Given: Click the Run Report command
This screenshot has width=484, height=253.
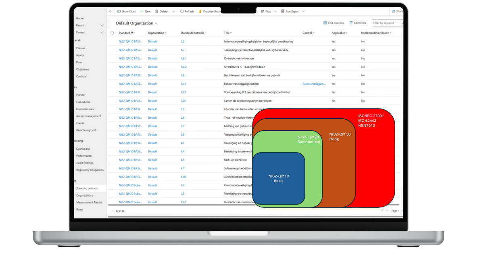Looking at the screenshot, I should [290, 11].
